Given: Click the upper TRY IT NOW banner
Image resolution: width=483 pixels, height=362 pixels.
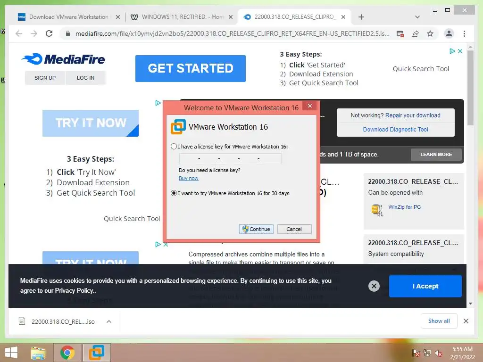Looking at the screenshot, I should [x=91, y=123].
